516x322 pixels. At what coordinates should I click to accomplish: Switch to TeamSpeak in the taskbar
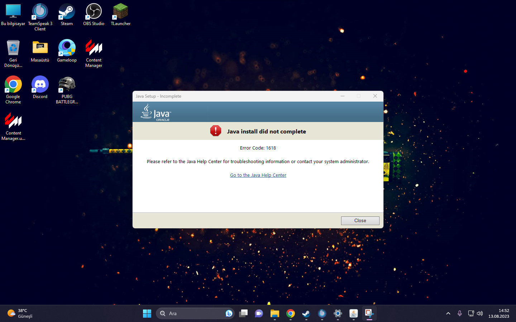322,314
